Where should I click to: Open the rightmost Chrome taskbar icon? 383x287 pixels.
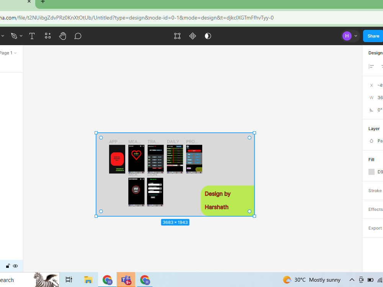[x=145, y=280]
